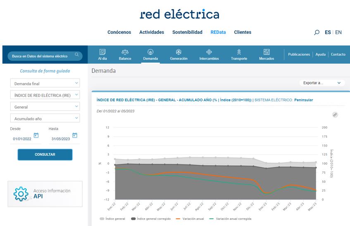The height and width of the screenshot is (226, 350).
Task: Open the Sostenibilidad menu
Action: 187,32
